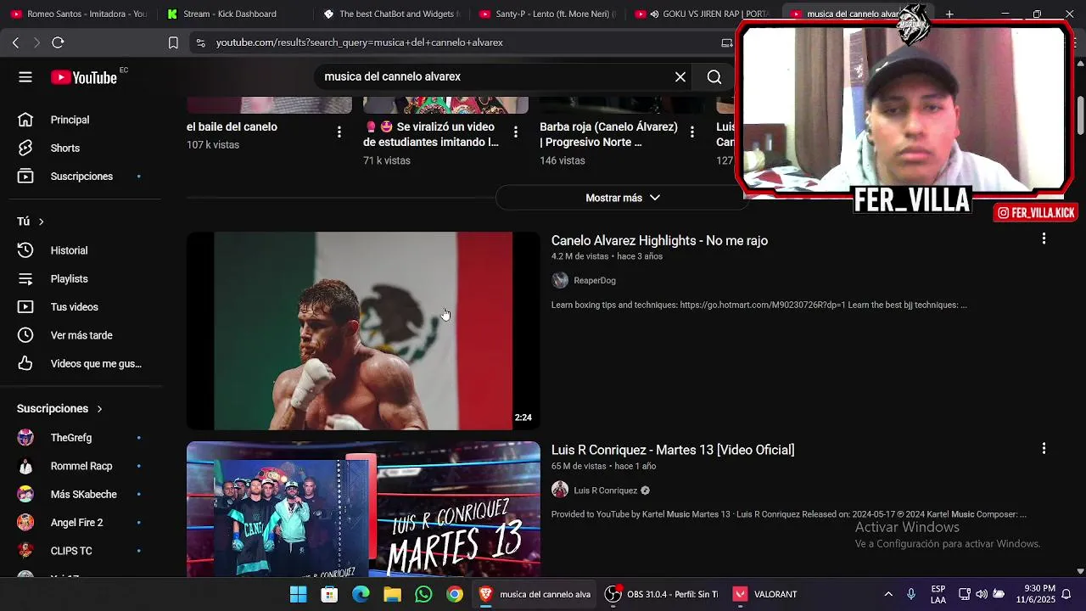Open Windows Start menu
This screenshot has height=611, width=1086.
[x=298, y=594]
